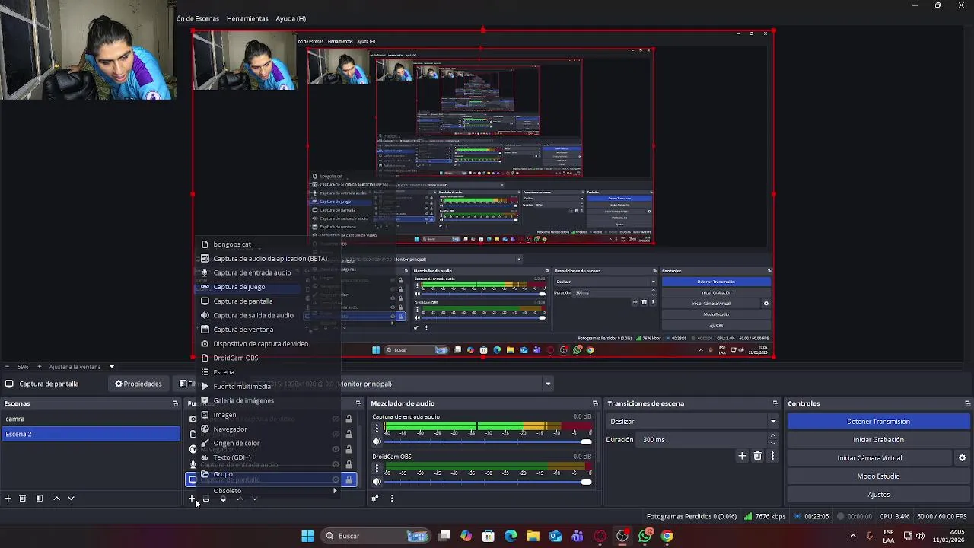Viewport: 974px width, 548px height.
Task: Open DroidCam OBS three-dot mixer options
Action: click(x=377, y=467)
